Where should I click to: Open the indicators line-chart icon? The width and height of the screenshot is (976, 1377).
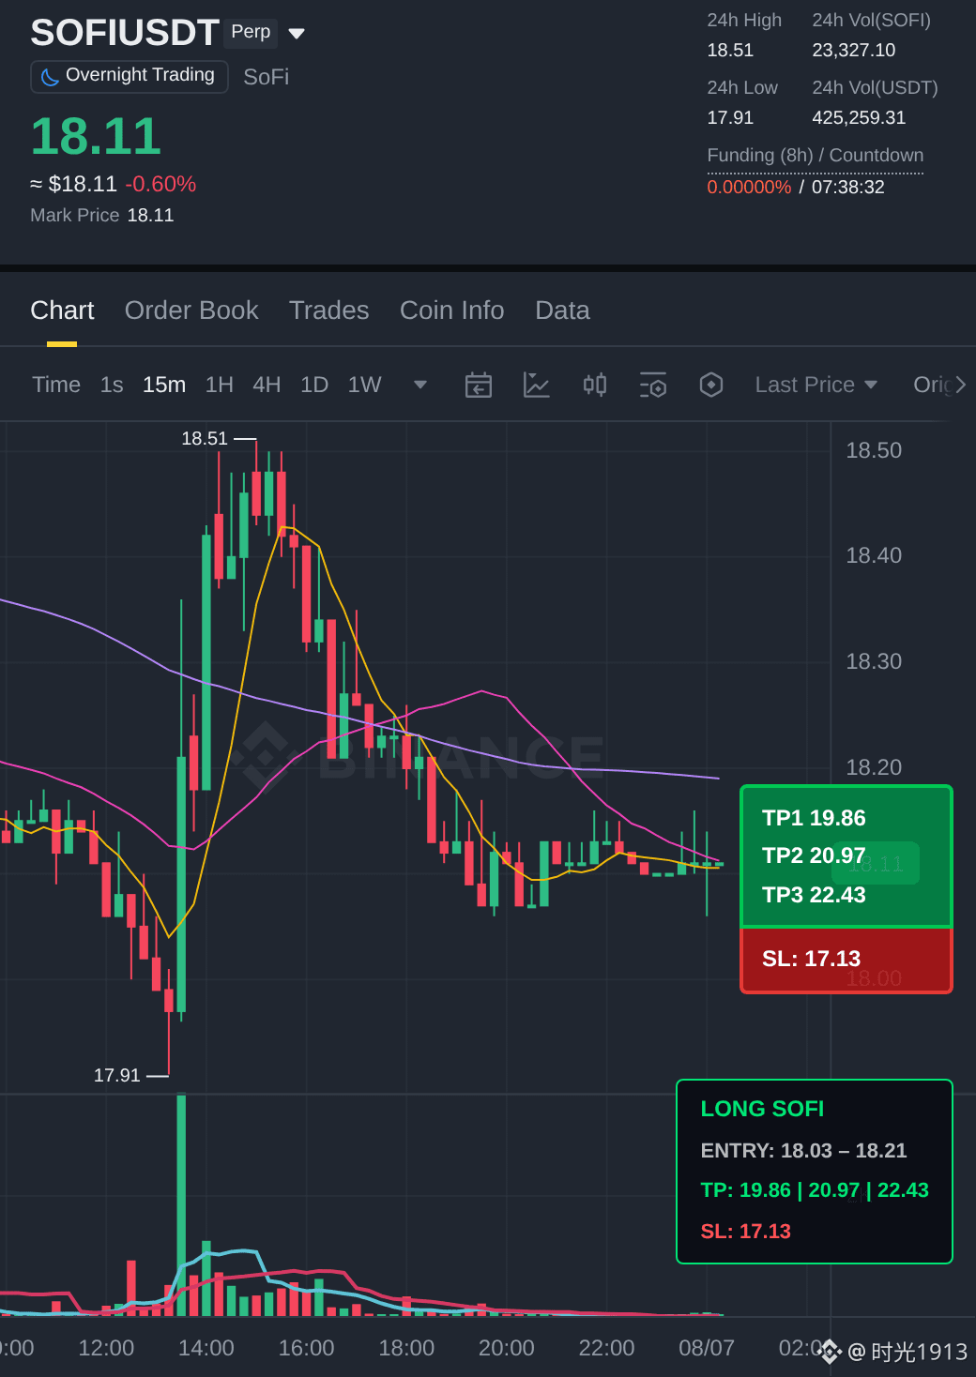(536, 385)
